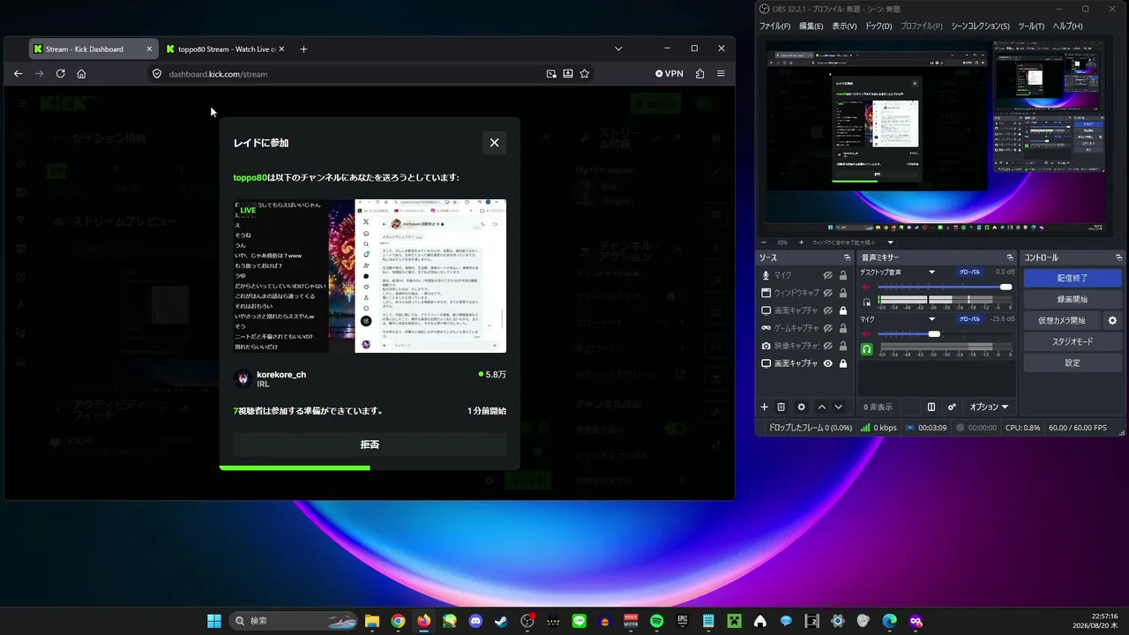Open OBS Studio Mode via スタジオモード
This screenshot has width=1129, height=635.
click(1073, 341)
